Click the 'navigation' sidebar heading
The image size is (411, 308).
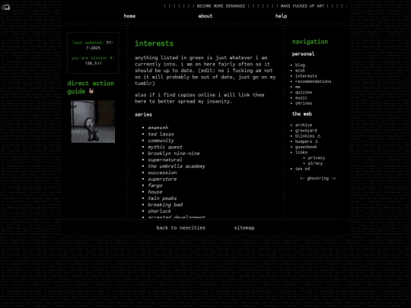point(310,42)
